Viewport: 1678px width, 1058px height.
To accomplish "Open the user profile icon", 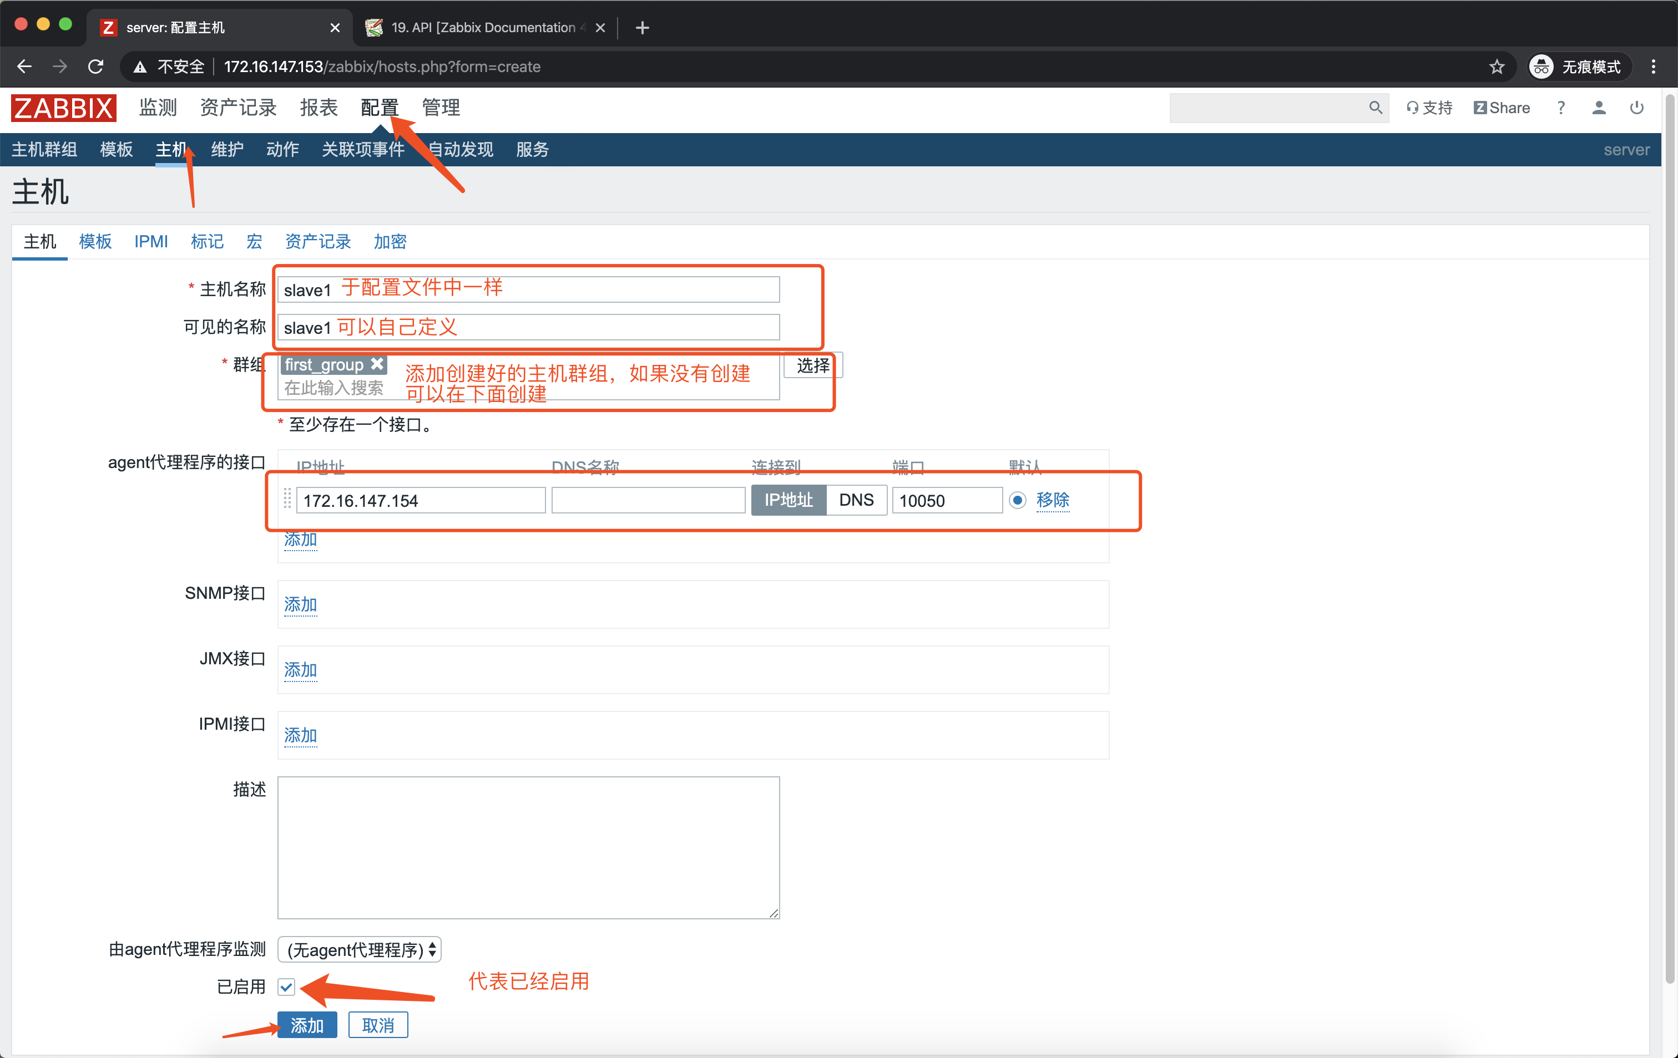I will click(x=1599, y=107).
